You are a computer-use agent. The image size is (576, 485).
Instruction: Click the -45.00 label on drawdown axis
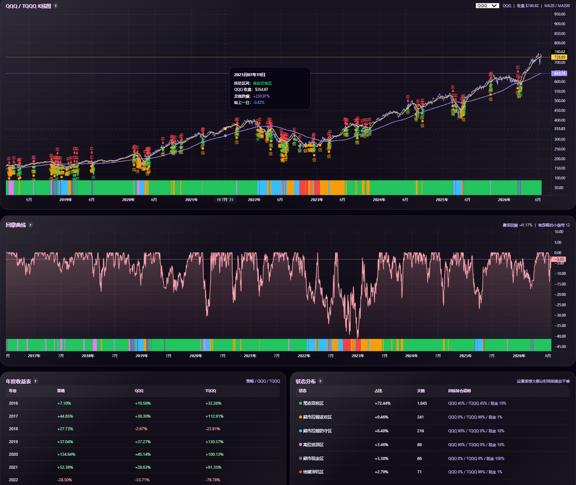point(560,347)
